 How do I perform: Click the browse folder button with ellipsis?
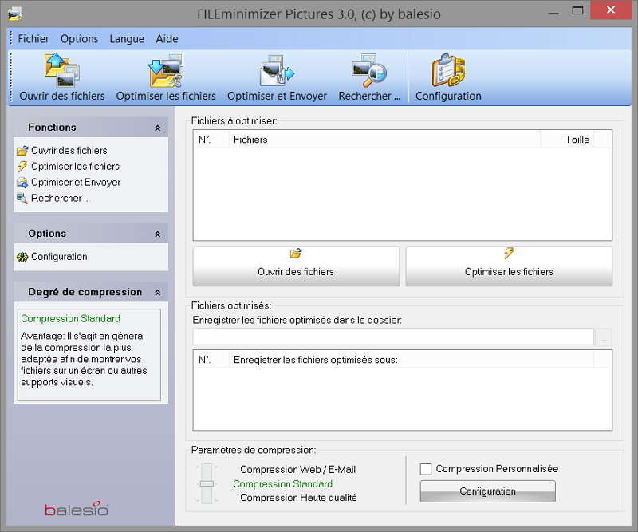(604, 337)
